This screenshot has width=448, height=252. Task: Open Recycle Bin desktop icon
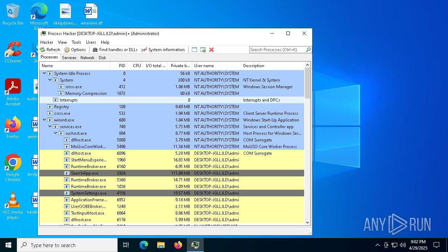coord(13,14)
